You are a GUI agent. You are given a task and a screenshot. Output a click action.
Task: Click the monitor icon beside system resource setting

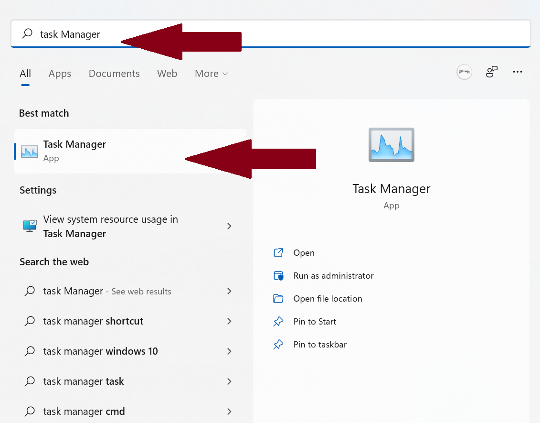coord(30,226)
